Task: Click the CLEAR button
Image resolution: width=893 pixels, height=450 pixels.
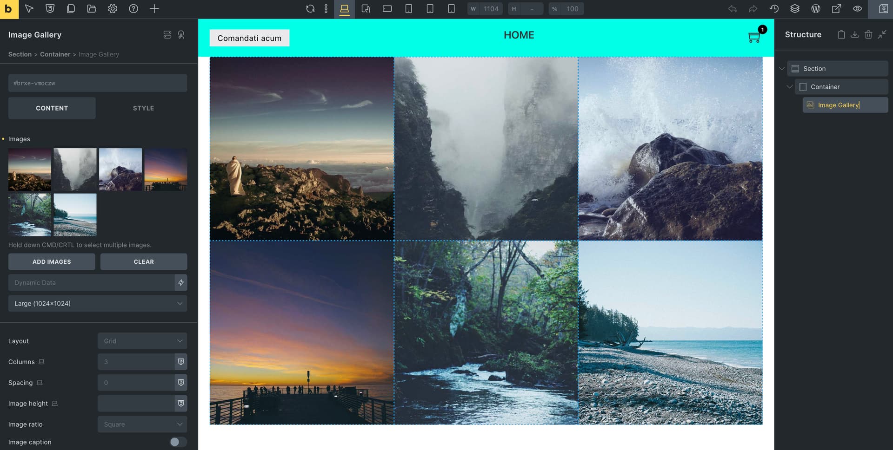Action: click(x=144, y=262)
